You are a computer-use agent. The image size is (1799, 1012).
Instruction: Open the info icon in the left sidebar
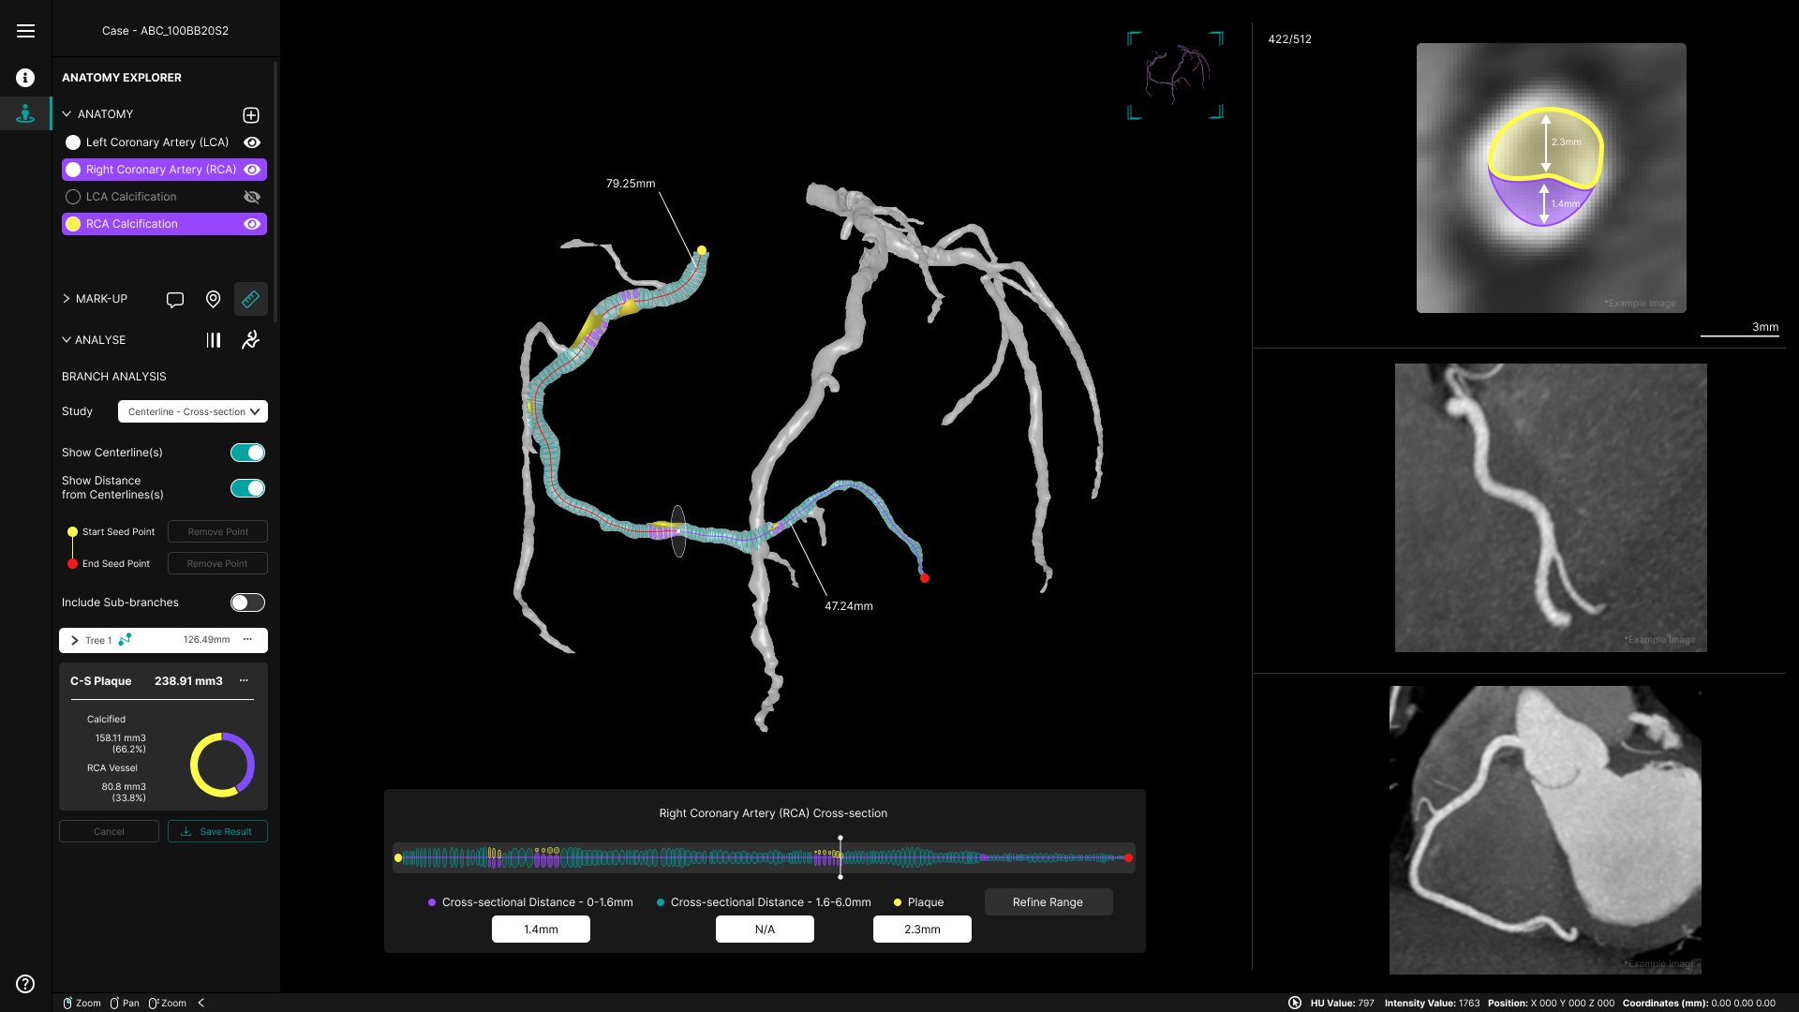click(24, 78)
